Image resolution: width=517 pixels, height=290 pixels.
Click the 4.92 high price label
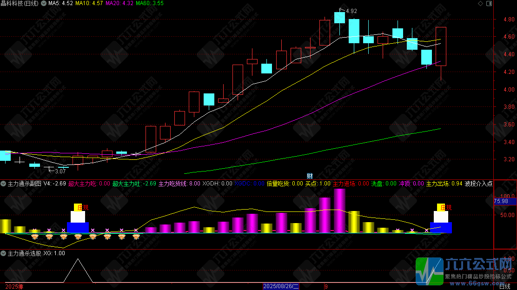pos(351,11)
